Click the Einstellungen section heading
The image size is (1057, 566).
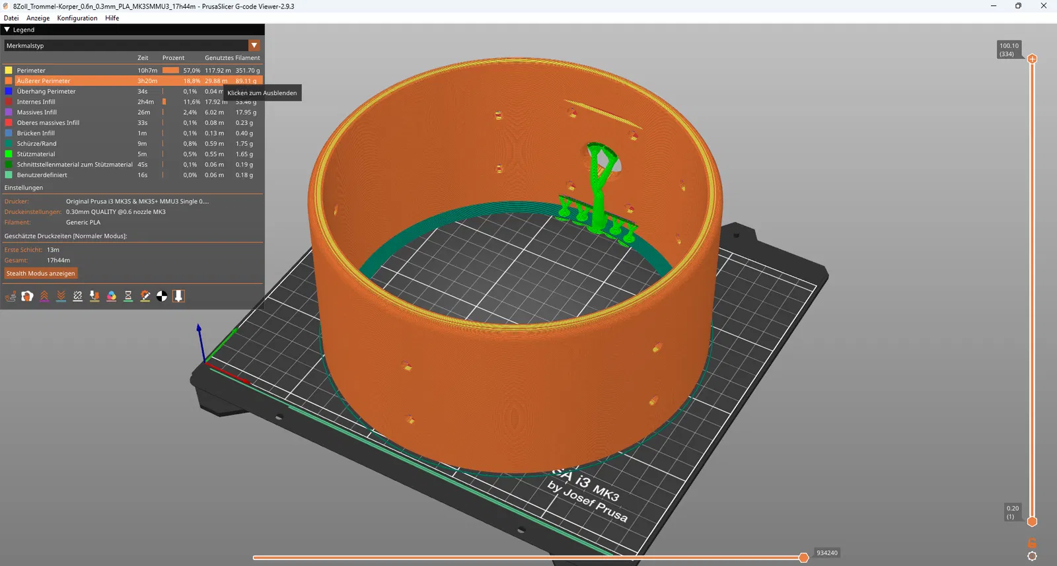(24, 188)
